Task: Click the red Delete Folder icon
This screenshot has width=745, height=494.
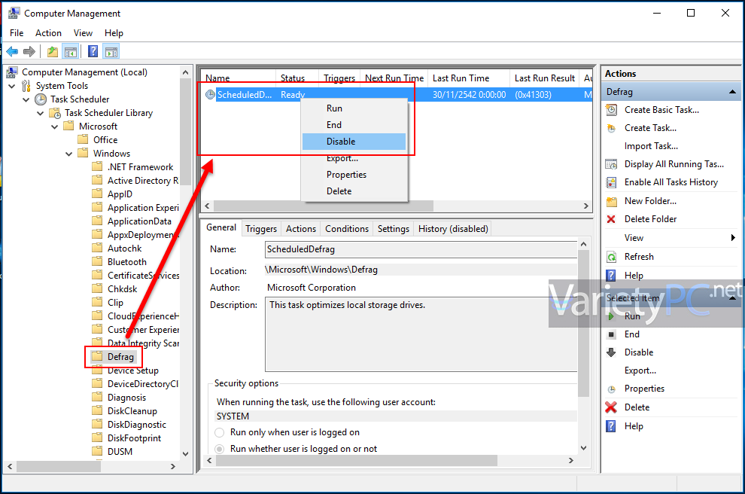Action: point(610,218)
